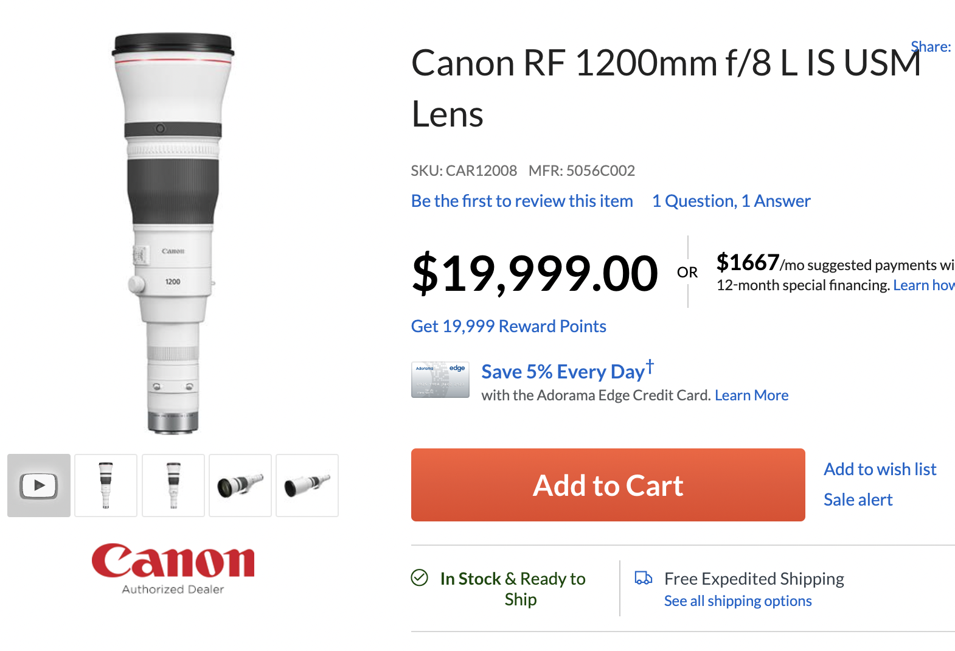See all shipping options

click(738, 601)
